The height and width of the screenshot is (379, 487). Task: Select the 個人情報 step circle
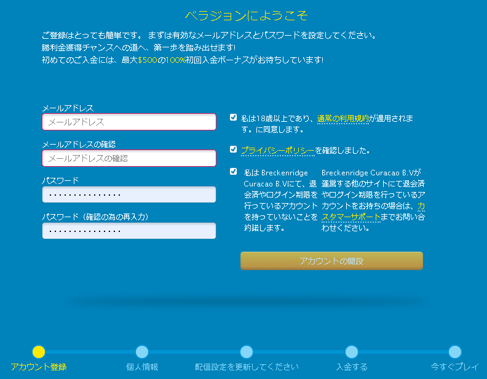coord(142,352)
